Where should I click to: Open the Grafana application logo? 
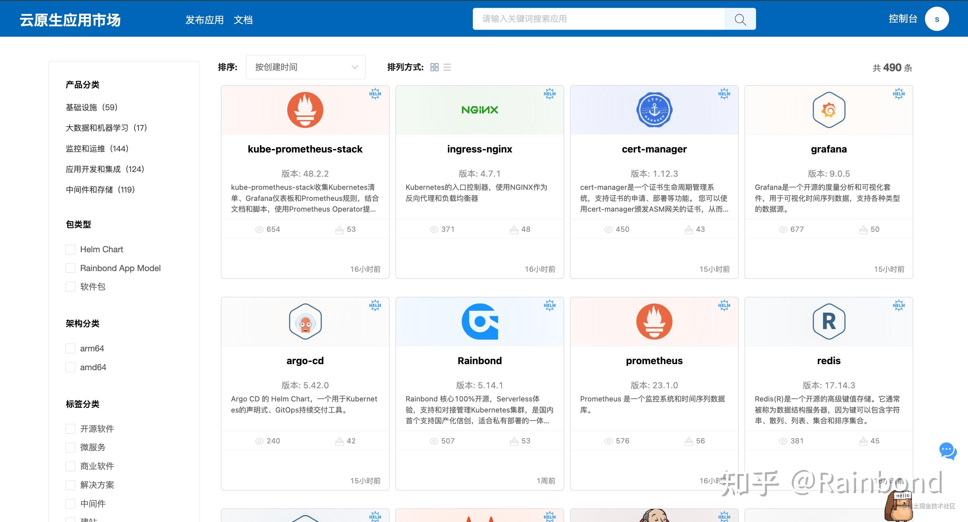pyautogui.click(x=828, y=110)
